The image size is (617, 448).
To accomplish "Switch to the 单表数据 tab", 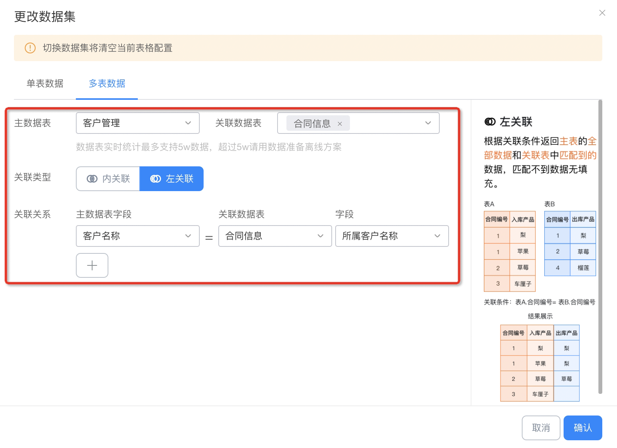I will tap(45, 84).
